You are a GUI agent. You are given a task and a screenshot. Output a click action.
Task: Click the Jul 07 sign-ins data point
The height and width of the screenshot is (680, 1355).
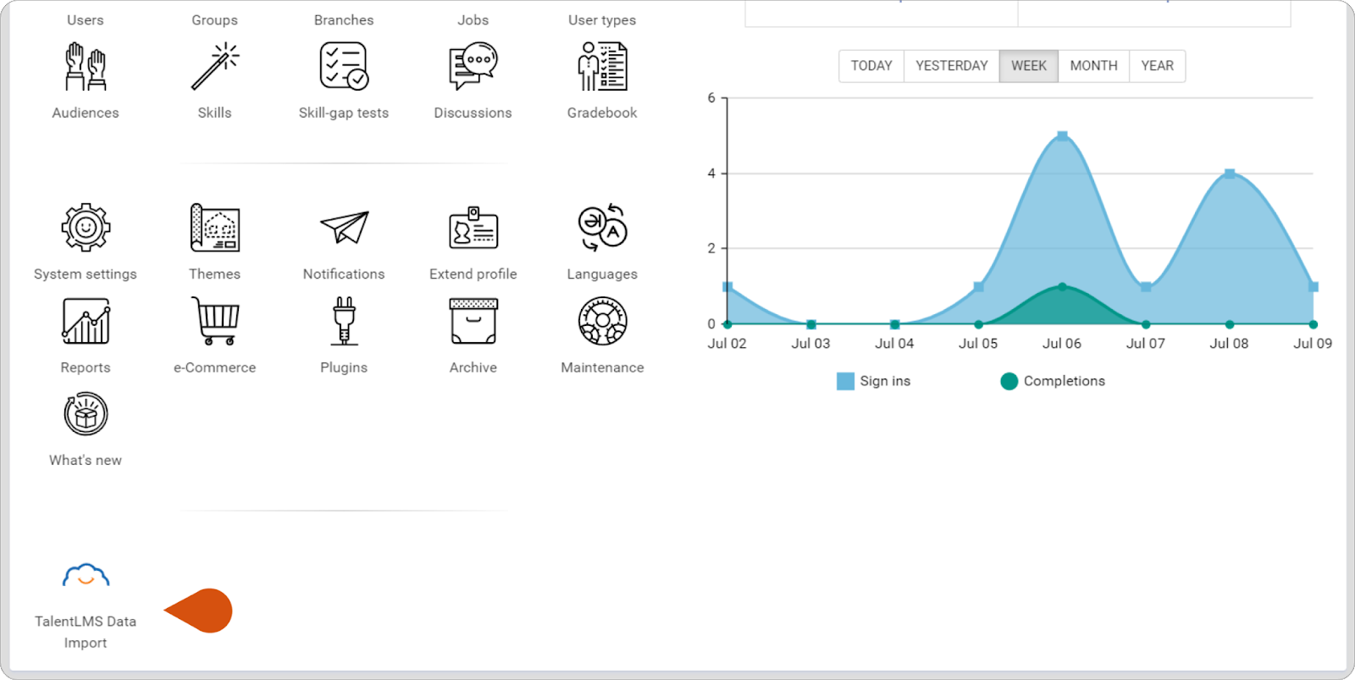[1146, 287]
